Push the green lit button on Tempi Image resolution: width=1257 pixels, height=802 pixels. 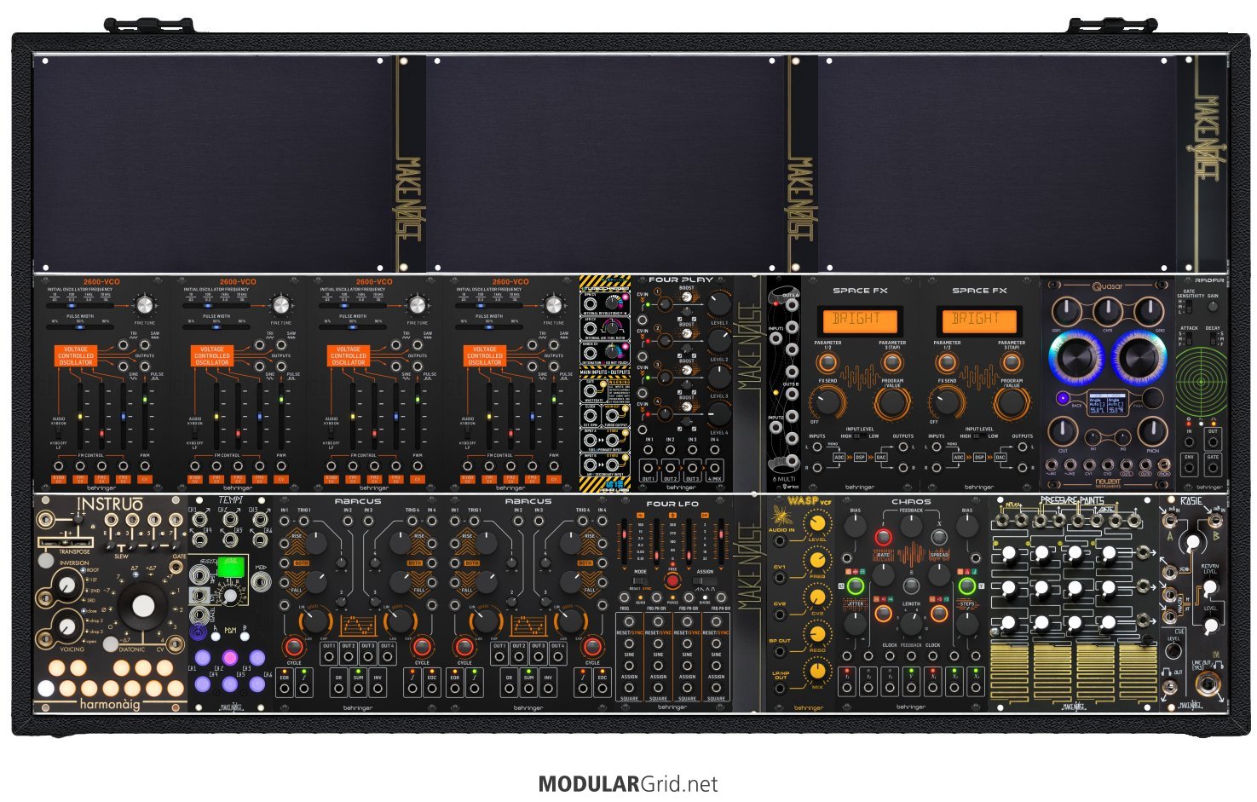point(229,566)
